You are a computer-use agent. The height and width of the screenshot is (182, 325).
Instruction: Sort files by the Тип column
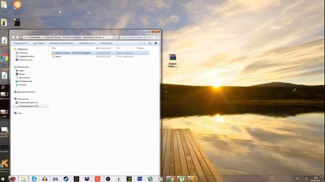click(118, 48)
